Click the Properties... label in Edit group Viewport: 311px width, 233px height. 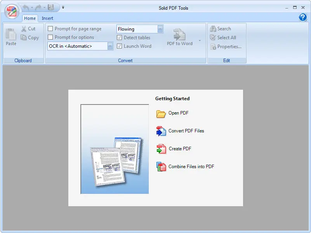click(229, 47)
